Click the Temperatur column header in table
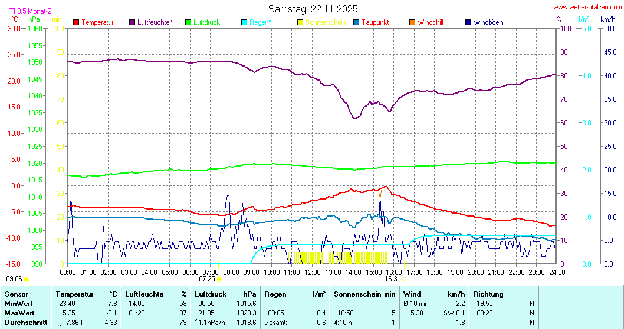This screenshot has width=624, height=329. 74,294
